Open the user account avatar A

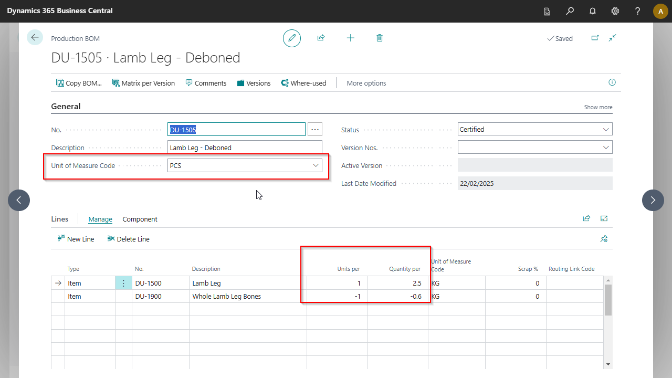point(660,11)
